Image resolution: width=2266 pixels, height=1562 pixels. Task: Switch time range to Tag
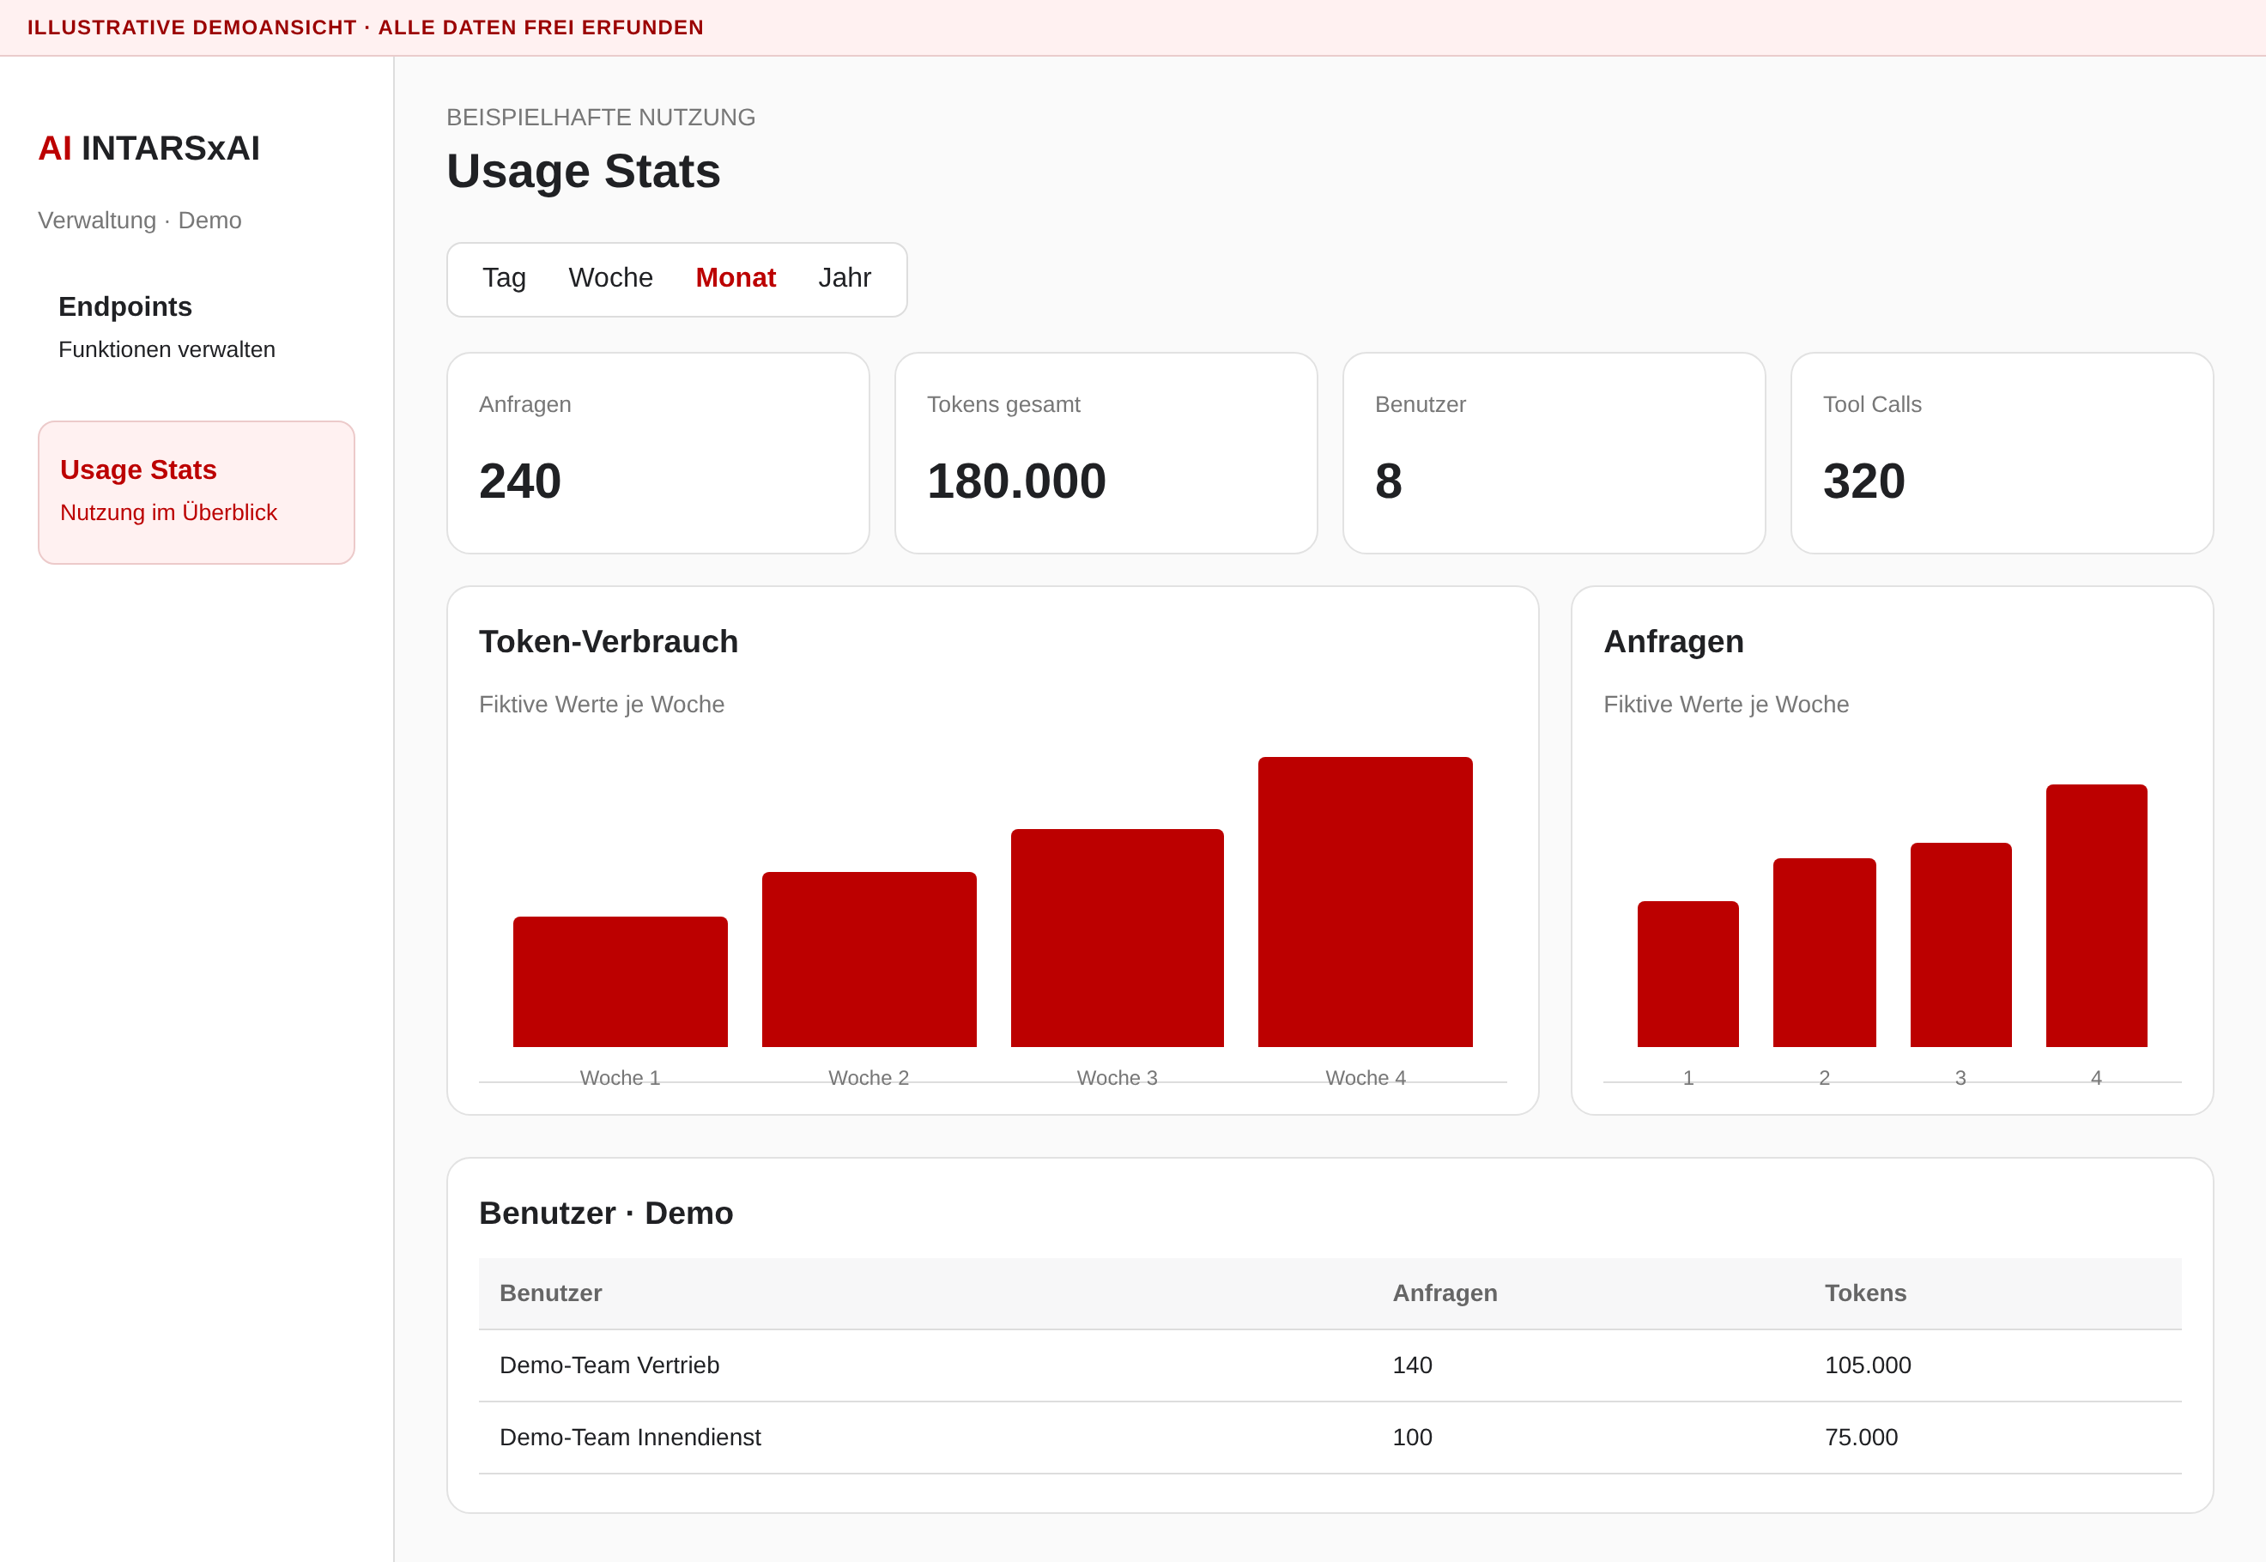pyautogui.click(x=504, y=279)
